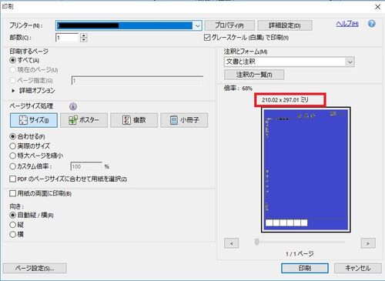Click the preview page slider handle
This screenshot has width=385, height=281.
[x=256, y=242]
